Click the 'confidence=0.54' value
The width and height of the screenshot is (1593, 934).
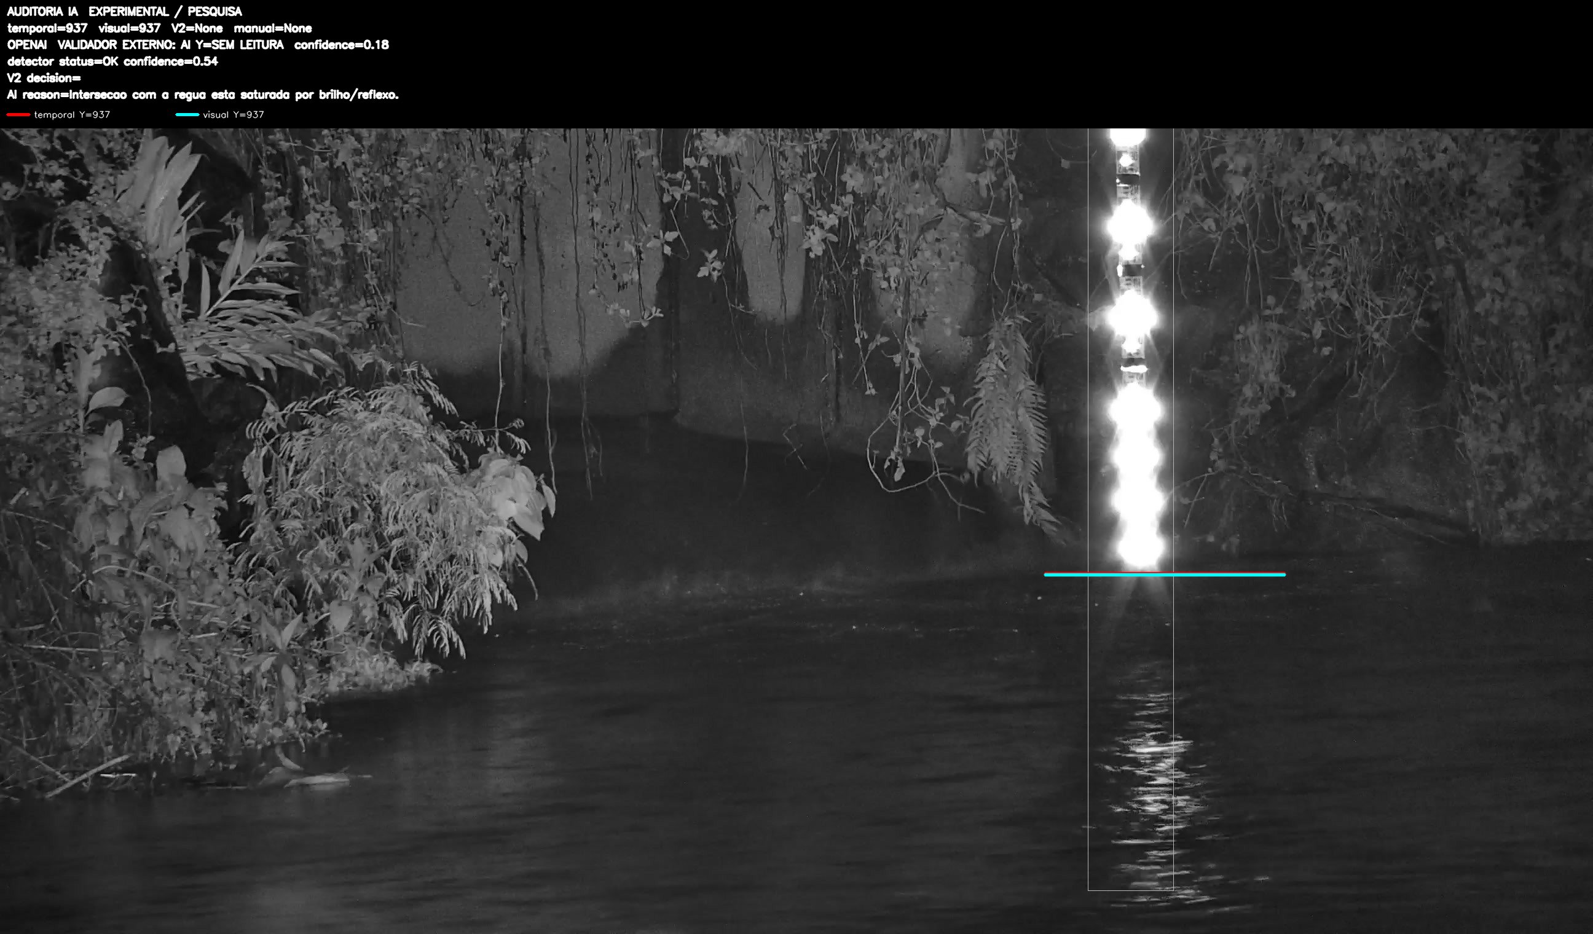[x=171, y=61]
